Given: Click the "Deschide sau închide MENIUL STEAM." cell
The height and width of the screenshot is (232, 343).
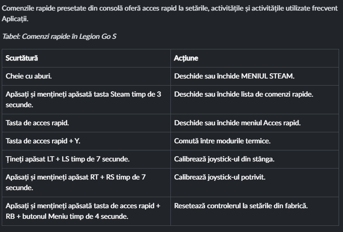Looking at the screenshot, I should pyautogui.click(x=234, y=76).
